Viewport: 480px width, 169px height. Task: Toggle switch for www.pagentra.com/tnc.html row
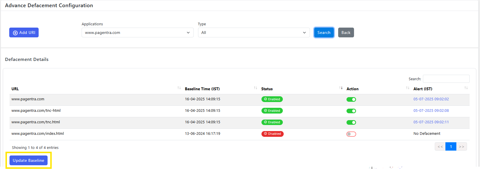pyautogui.click(x=351, y=122)
